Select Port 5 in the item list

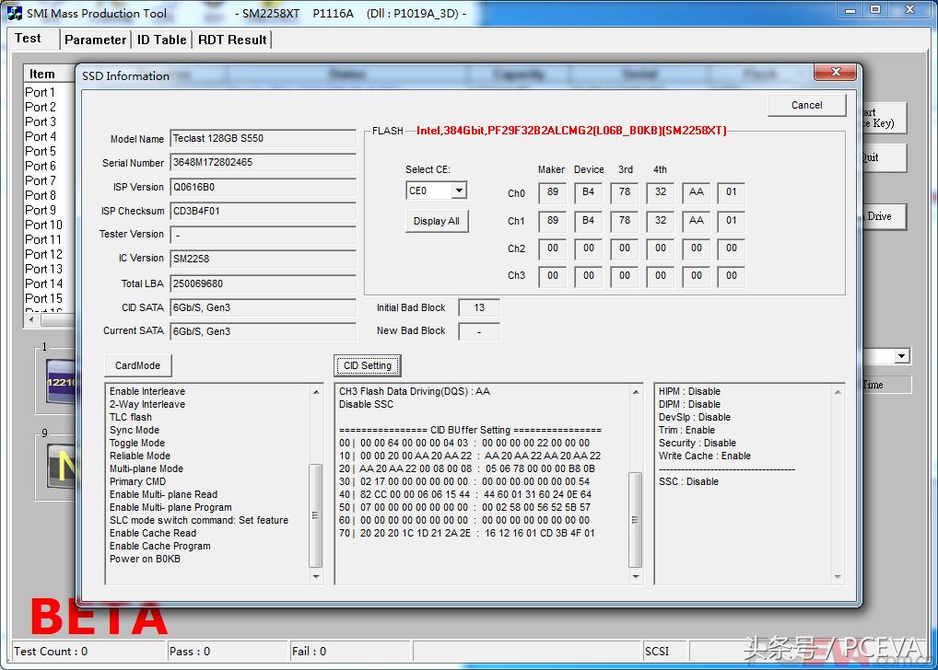coord(41,151)
